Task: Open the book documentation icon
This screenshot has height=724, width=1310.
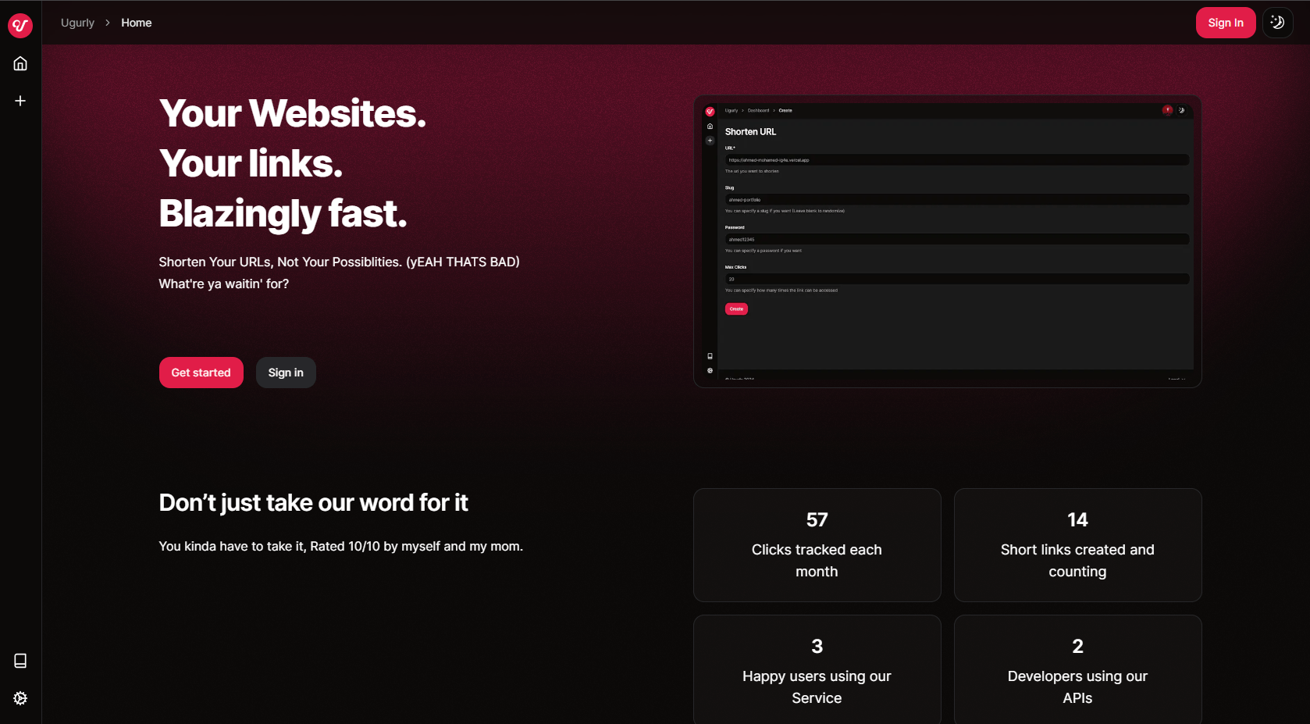Action: [20, 661]
